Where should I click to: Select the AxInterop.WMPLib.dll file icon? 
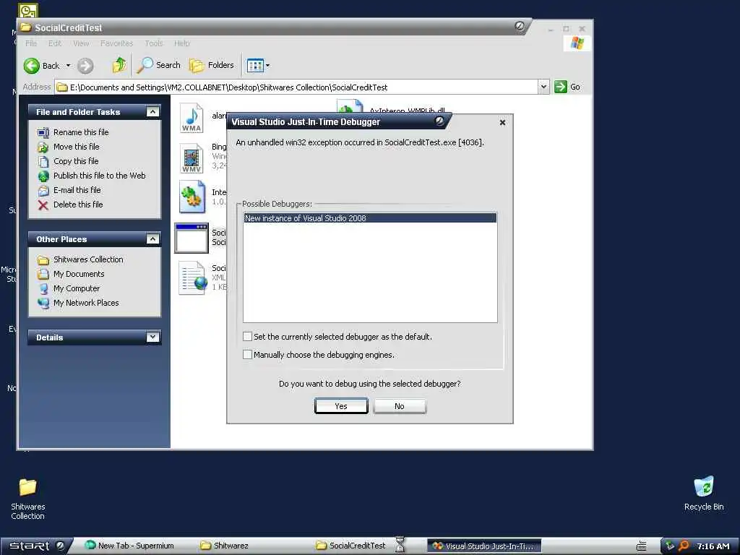(x=350, y=107)
